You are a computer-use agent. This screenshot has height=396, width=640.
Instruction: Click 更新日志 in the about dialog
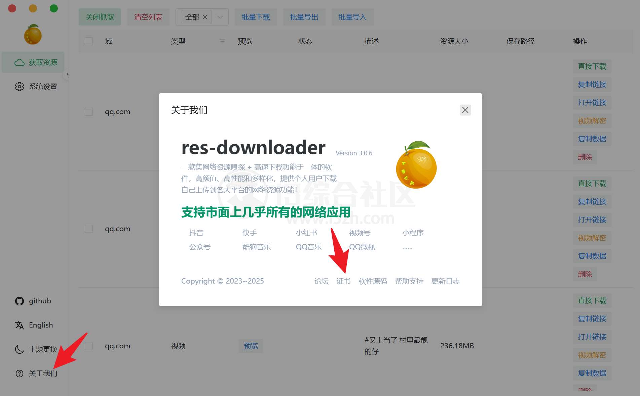(445, 281)
